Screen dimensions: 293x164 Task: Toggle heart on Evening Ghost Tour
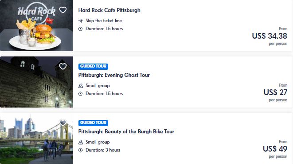pos(63,66)
